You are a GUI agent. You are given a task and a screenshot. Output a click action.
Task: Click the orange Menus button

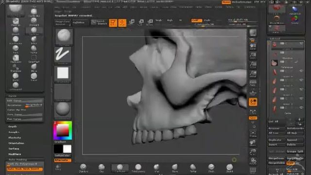pos(226,2)
